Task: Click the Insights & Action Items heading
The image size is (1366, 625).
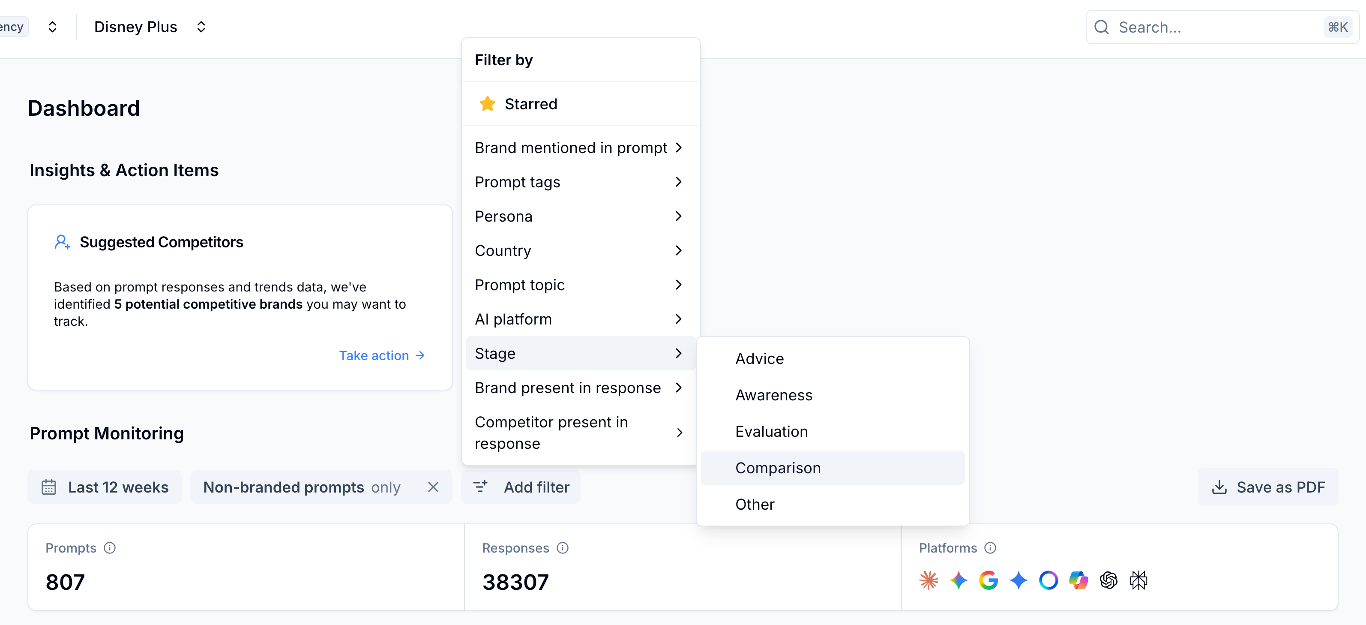Action: point(124,170)
